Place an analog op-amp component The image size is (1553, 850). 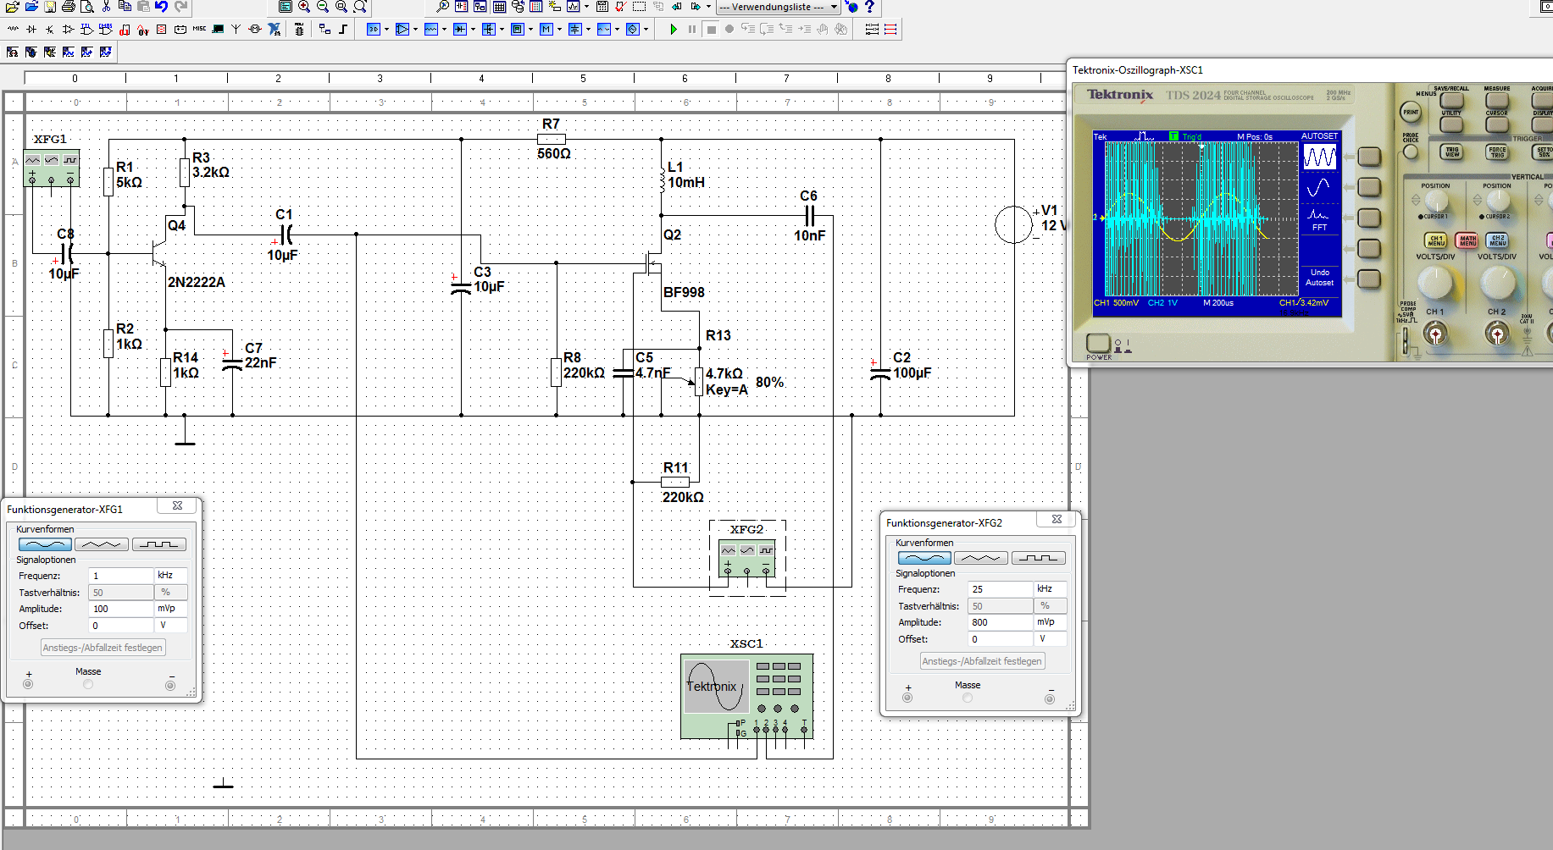pos(69,29)
